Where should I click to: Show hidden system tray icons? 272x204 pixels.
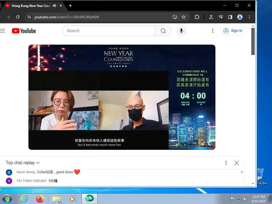pos(226,199)
